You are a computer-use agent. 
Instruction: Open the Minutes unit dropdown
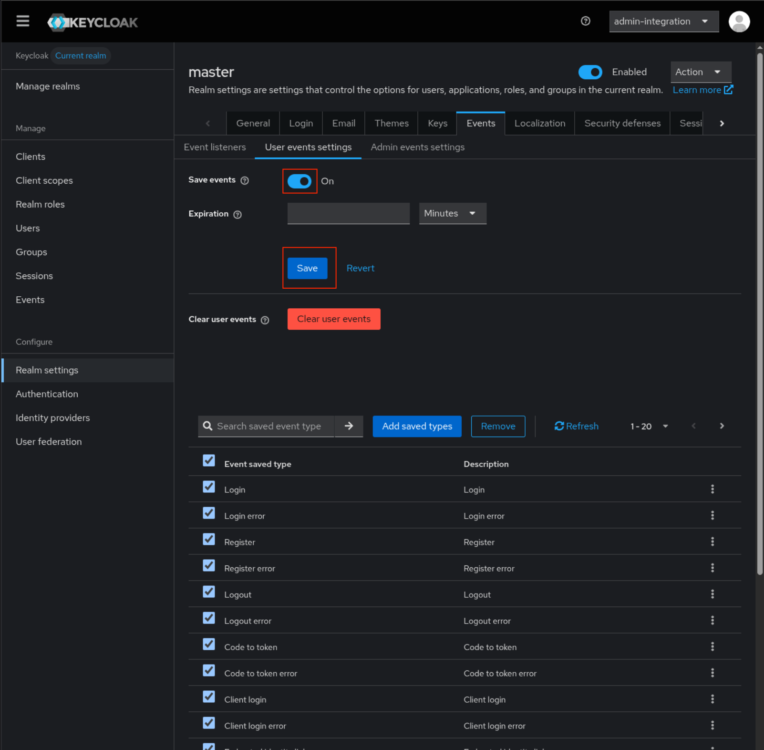pos(452,213)
